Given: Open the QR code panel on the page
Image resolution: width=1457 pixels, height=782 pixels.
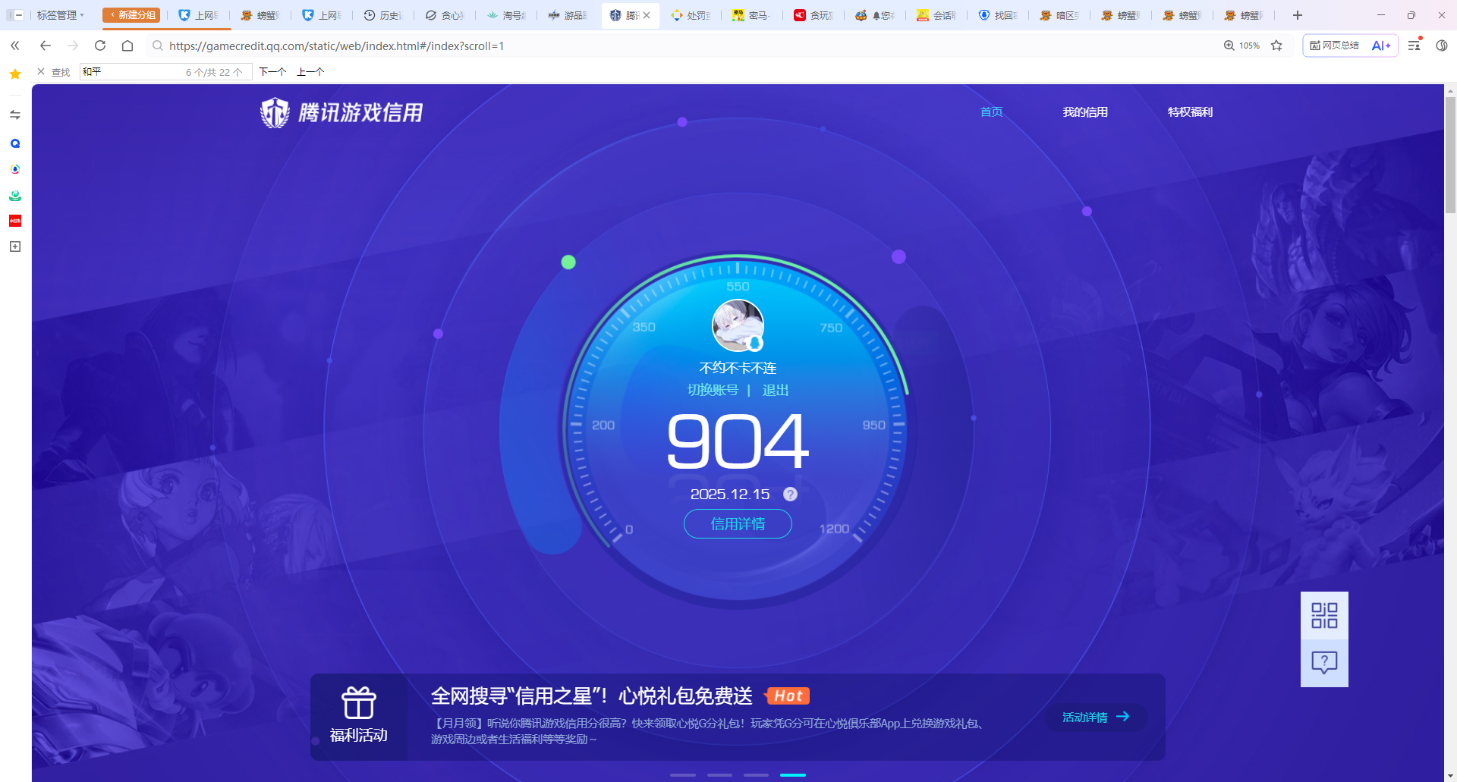Looking at the screenshot, I should [1324, 614].
